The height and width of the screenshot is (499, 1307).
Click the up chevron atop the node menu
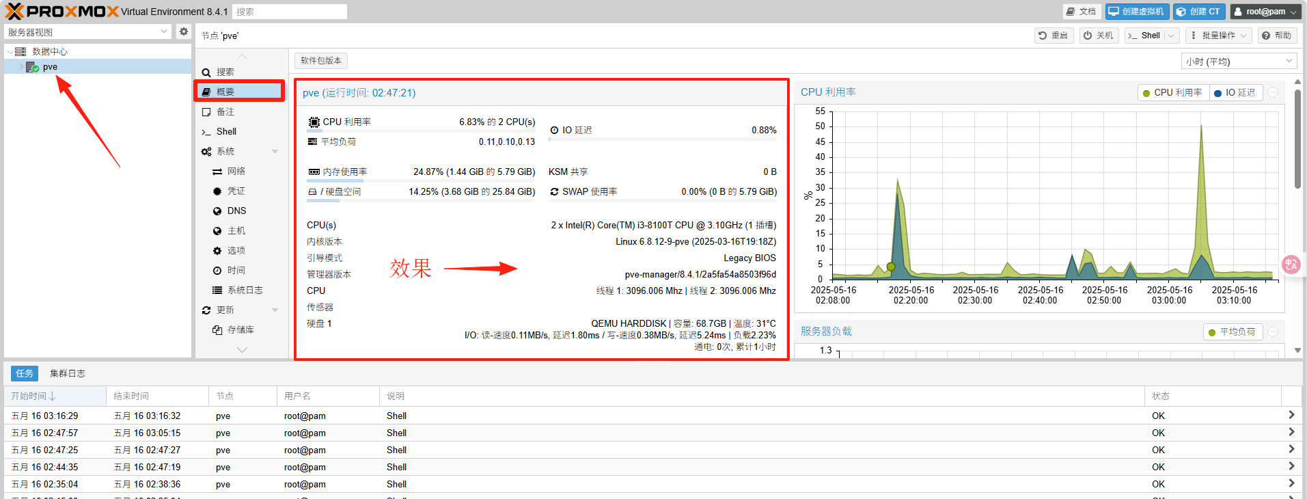242,56
